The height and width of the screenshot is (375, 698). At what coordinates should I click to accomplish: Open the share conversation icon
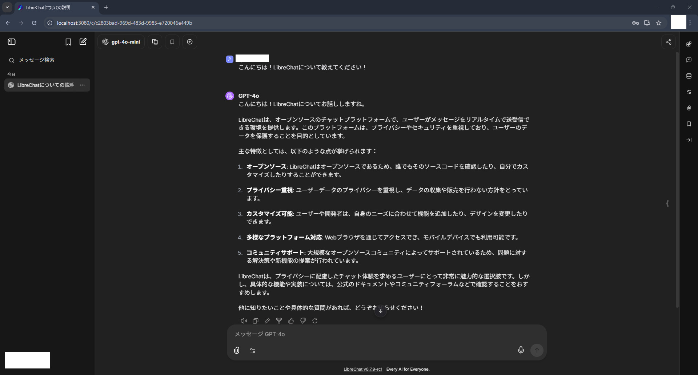coord(668,42)
